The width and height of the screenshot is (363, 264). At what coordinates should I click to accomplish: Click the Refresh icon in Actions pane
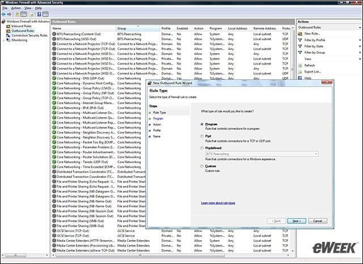pos(300,65)
